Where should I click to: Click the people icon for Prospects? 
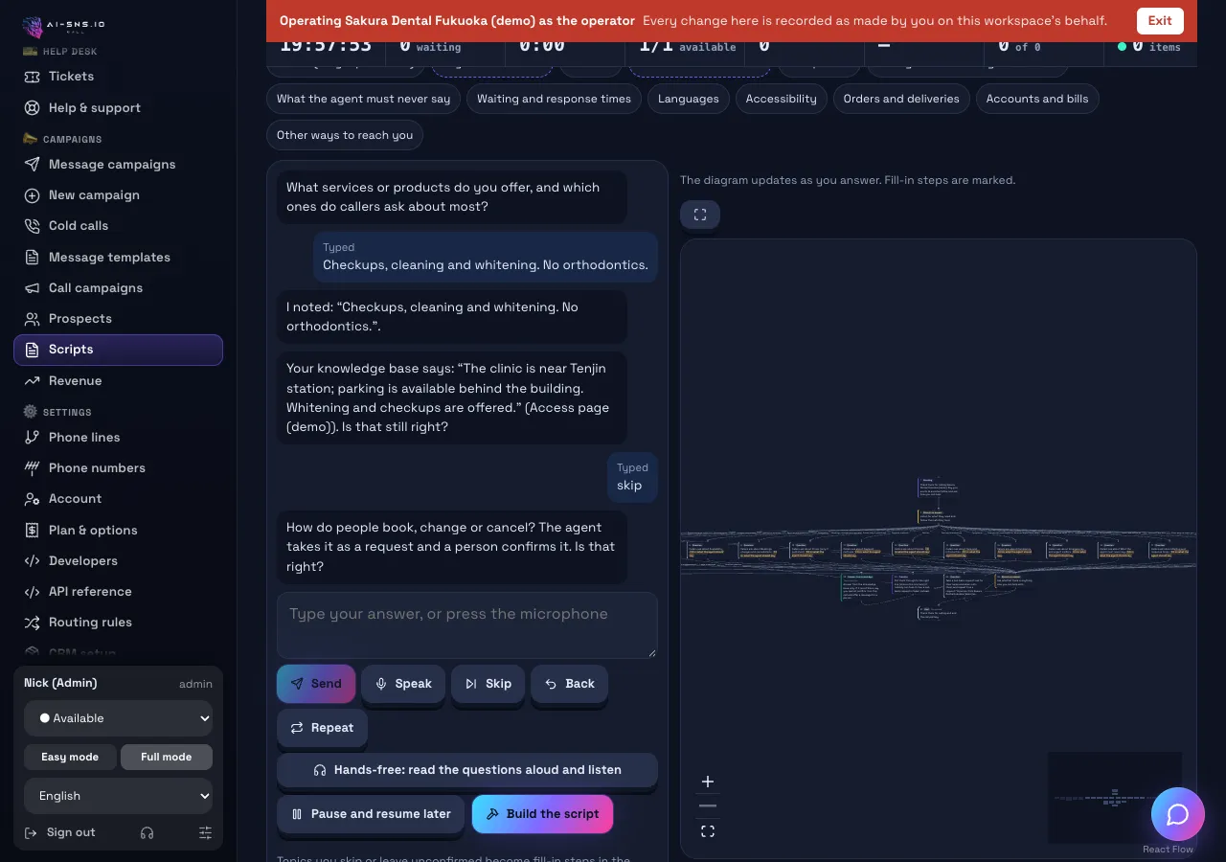pyautogui.click(x=33, y=319)
